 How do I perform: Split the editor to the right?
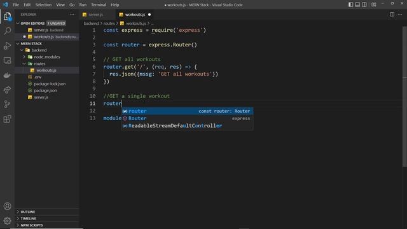pyautogui.click(x=392, y=15)
